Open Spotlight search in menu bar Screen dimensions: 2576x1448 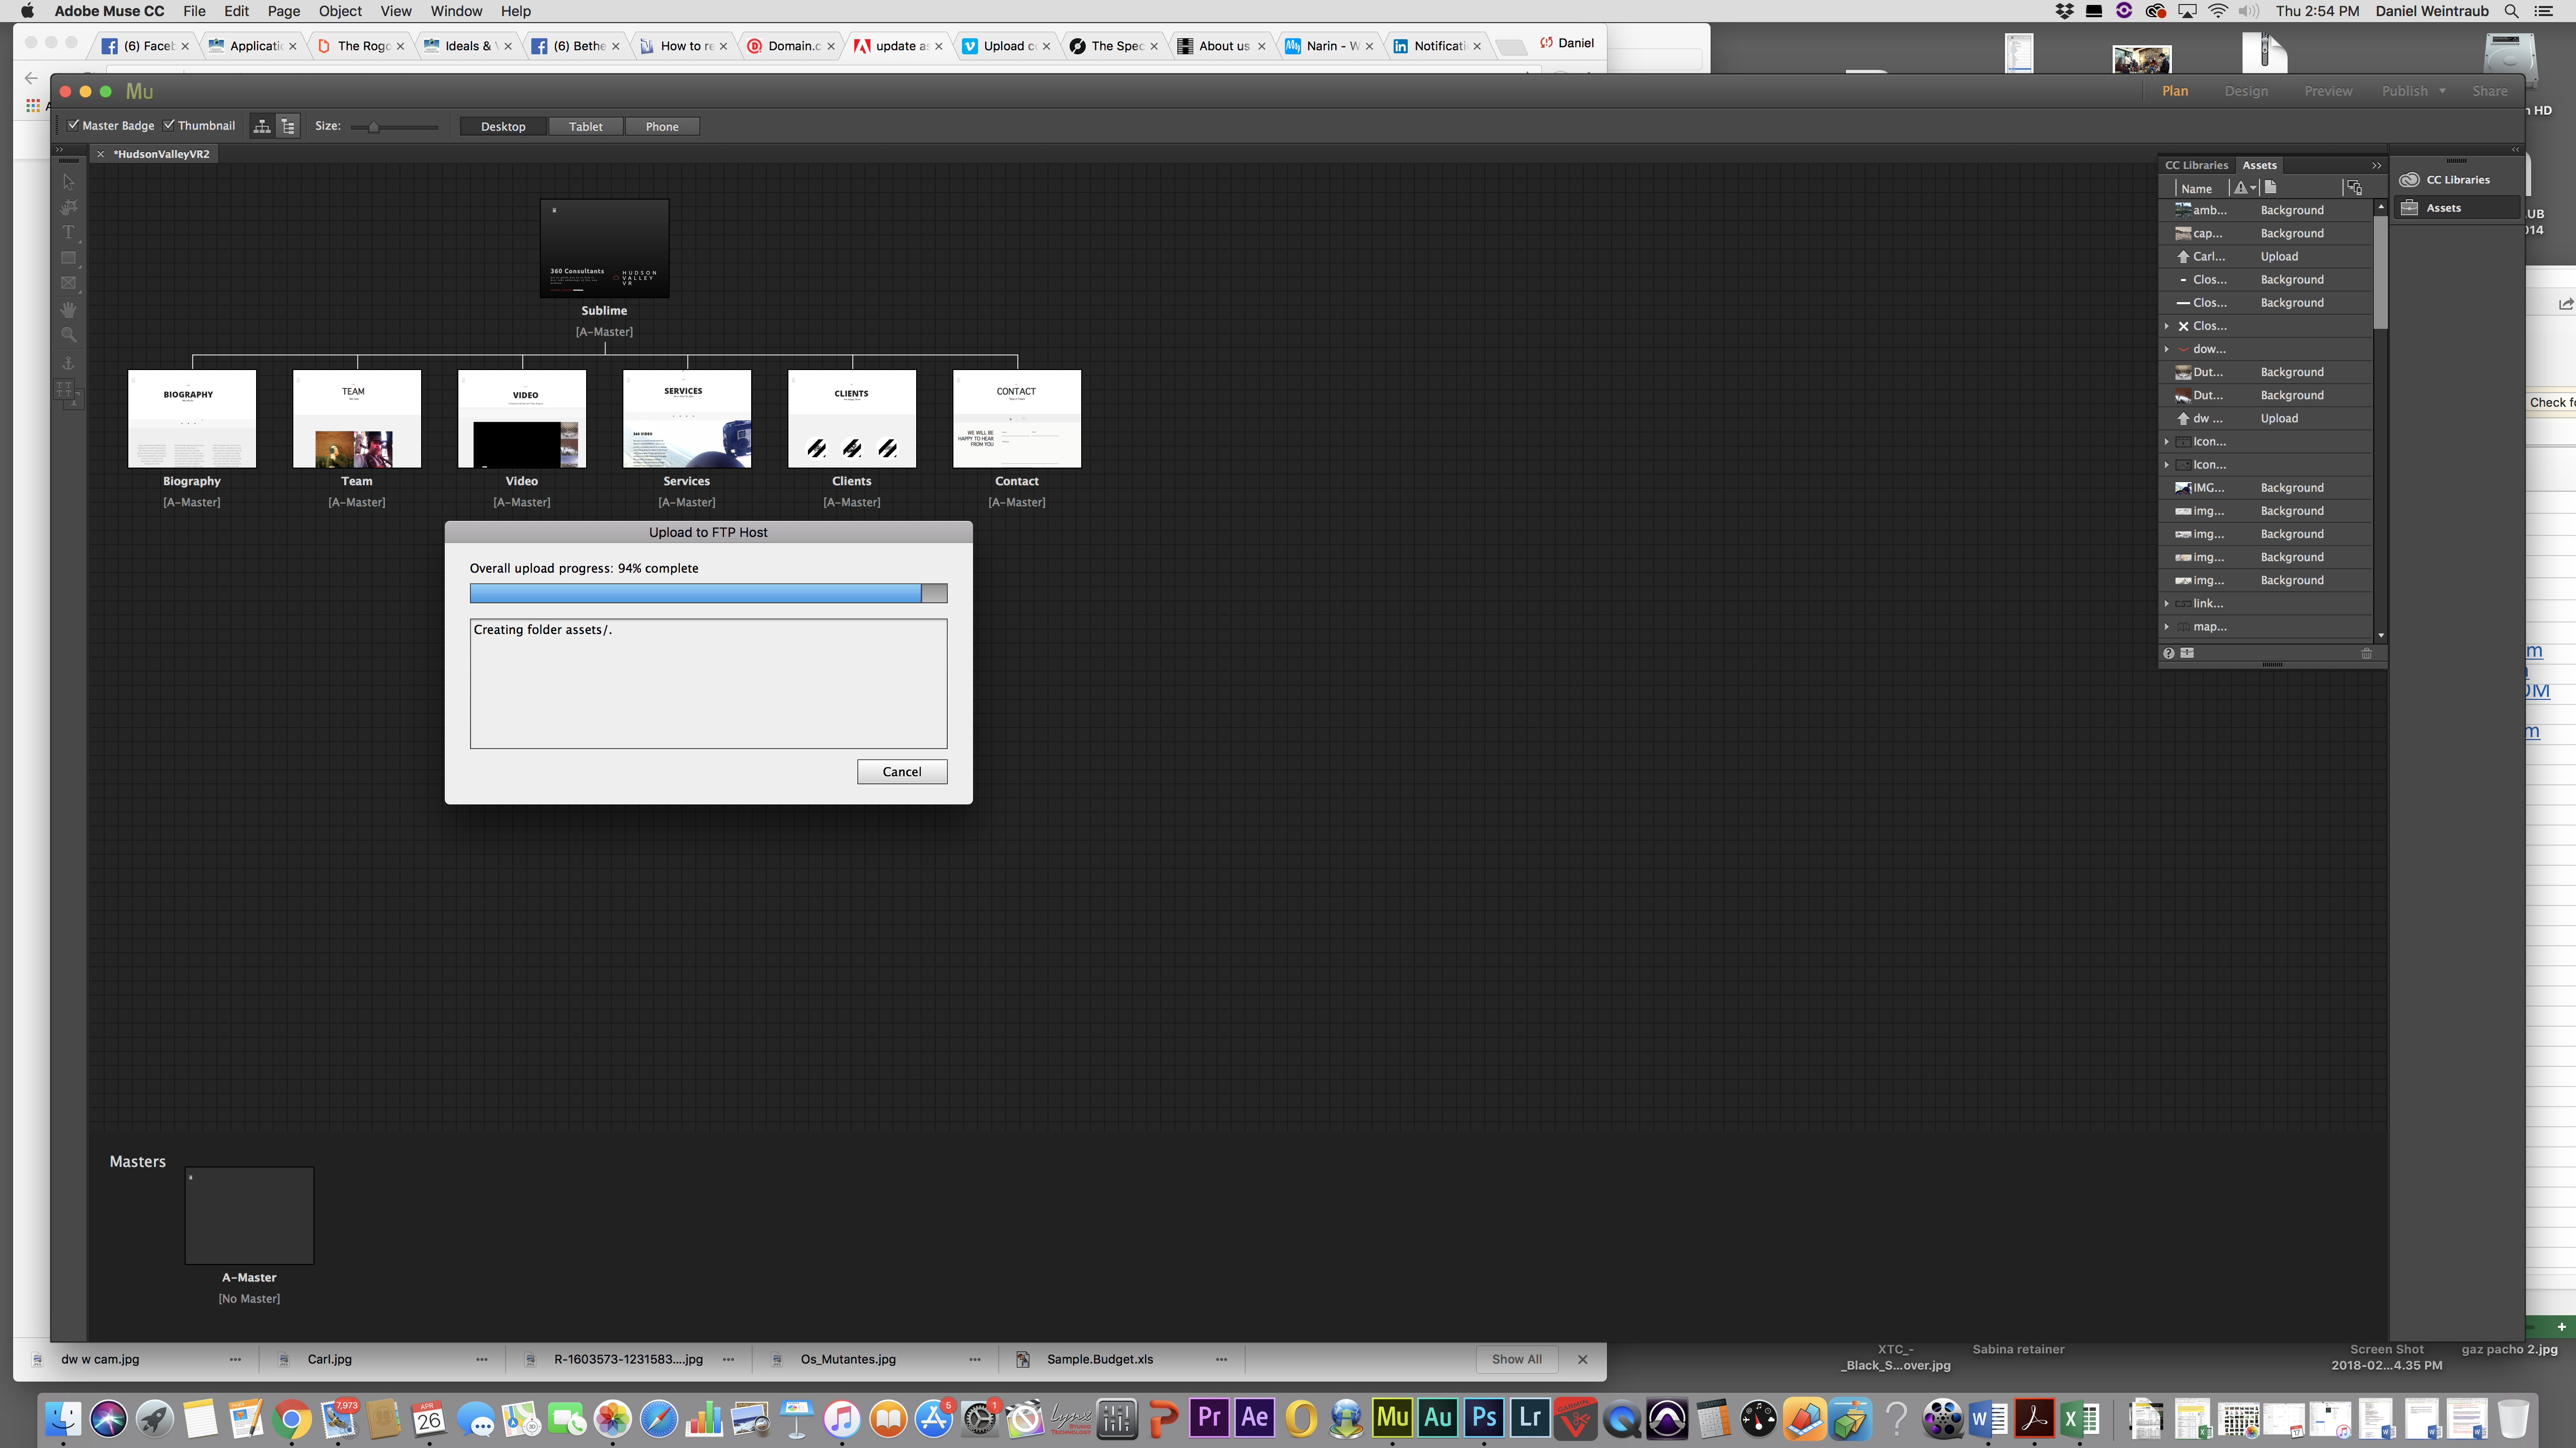[x=2511, y=11]
